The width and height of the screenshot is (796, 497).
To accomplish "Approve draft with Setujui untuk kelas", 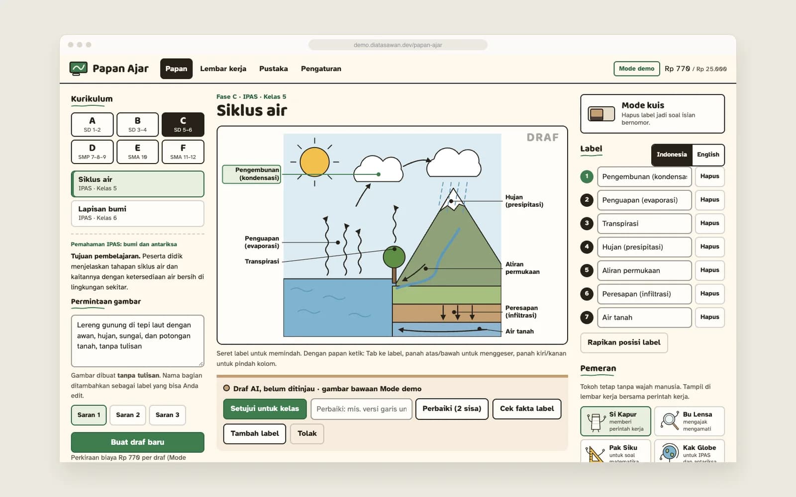I will click(x=265, y=409).
